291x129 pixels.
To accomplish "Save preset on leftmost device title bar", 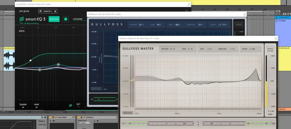I will click(45, 117).
